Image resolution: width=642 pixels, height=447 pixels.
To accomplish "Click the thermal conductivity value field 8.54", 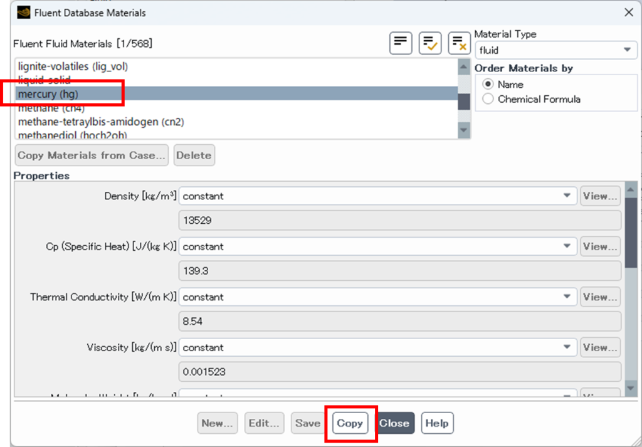I will click(x=399, y=322).
